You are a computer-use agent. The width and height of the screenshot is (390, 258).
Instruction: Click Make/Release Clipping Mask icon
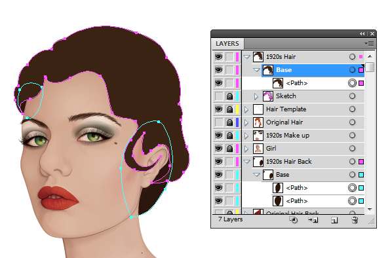pyautogui.click(x=293, y=220)
